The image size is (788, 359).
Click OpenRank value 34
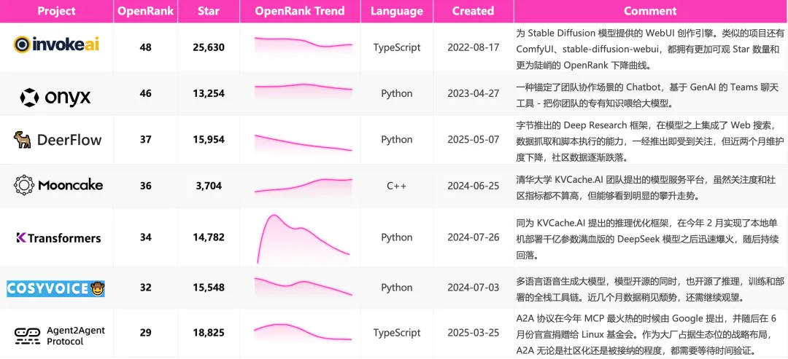146,237
